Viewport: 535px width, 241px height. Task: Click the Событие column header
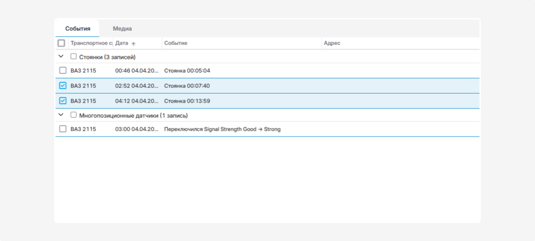[x=176, y=43]
